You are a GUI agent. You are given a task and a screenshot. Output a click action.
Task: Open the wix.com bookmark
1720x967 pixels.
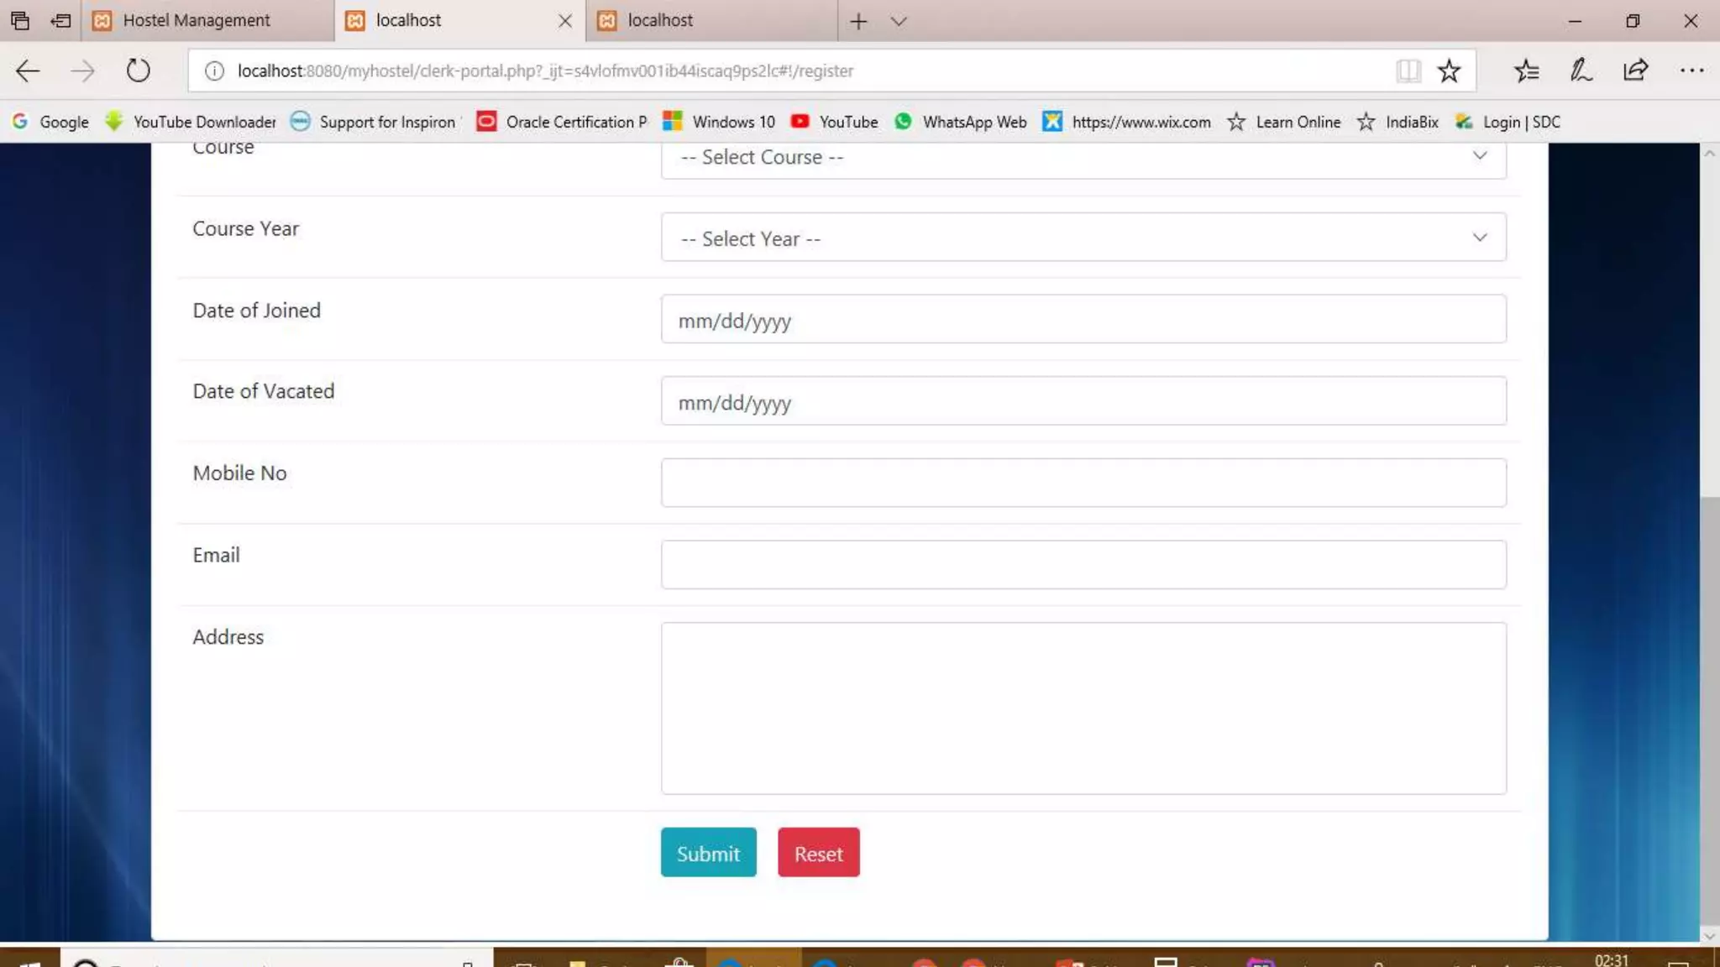pos(1127,122)
